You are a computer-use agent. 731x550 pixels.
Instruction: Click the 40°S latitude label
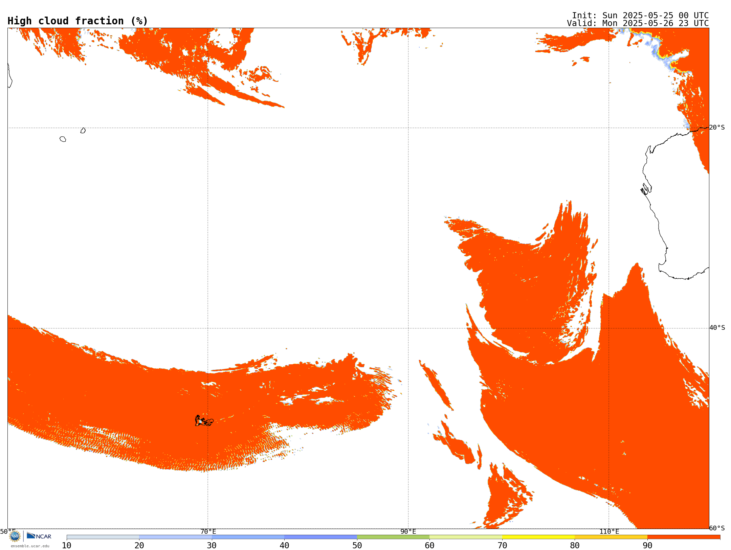(717, 328)
